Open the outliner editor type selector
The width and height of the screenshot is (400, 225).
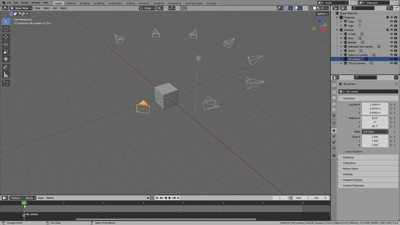[336, 8]
